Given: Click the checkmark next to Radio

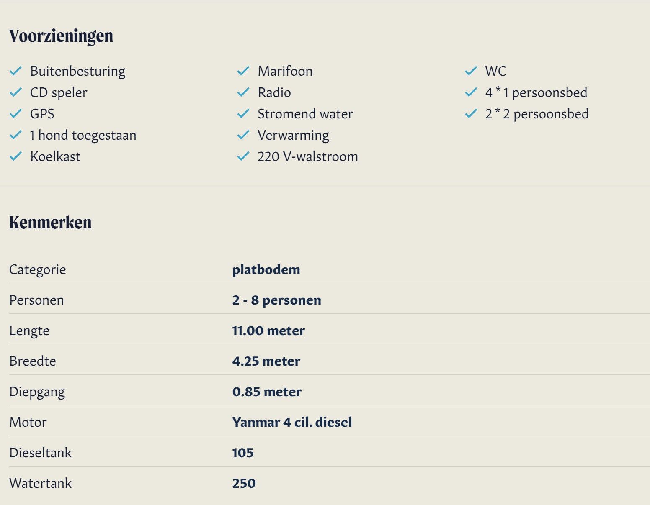Looking at the screenshot, I should pos(243,92).
